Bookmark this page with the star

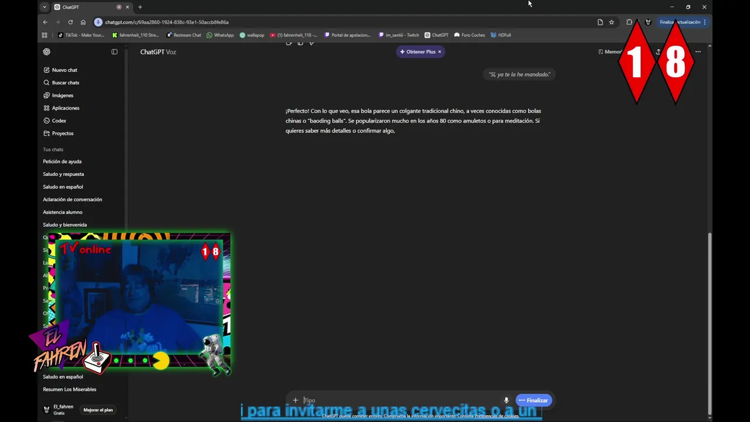pos(612,22)
